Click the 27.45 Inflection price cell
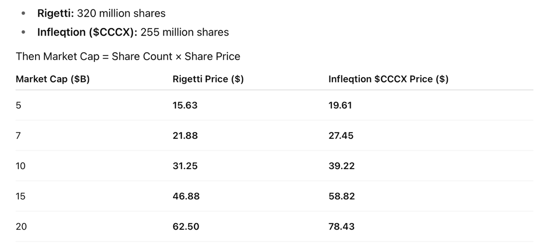Viewport: 555px width, 250px height. [x=341, y=136]
